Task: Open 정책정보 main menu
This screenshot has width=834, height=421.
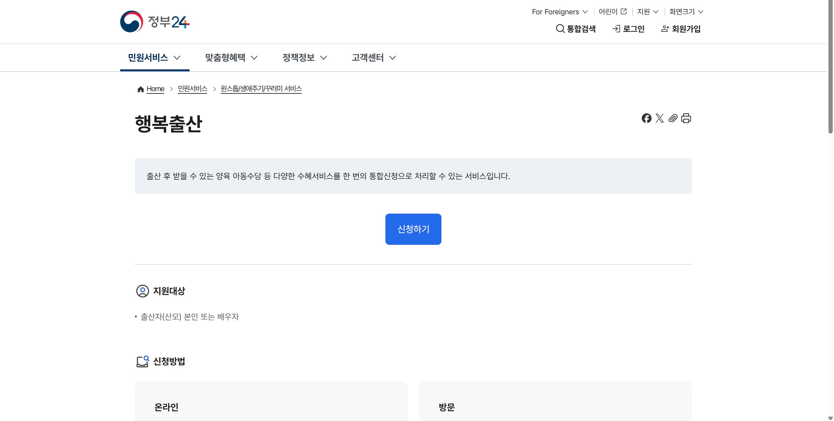Action: click(x=305, y=58)
